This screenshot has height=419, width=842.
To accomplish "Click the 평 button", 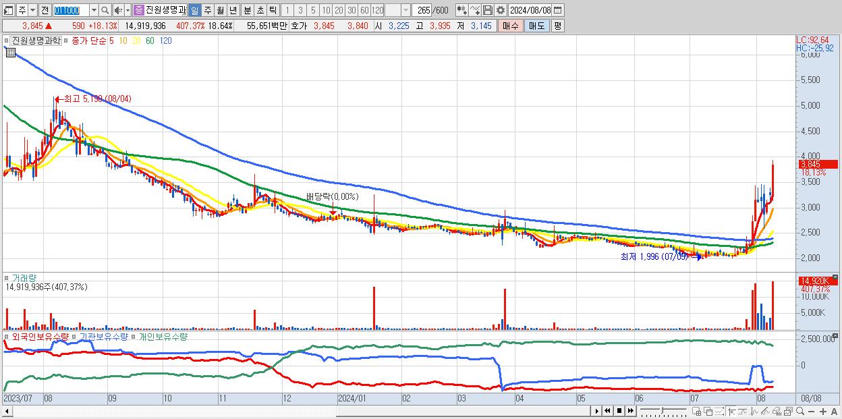I will tap(557, 26).
